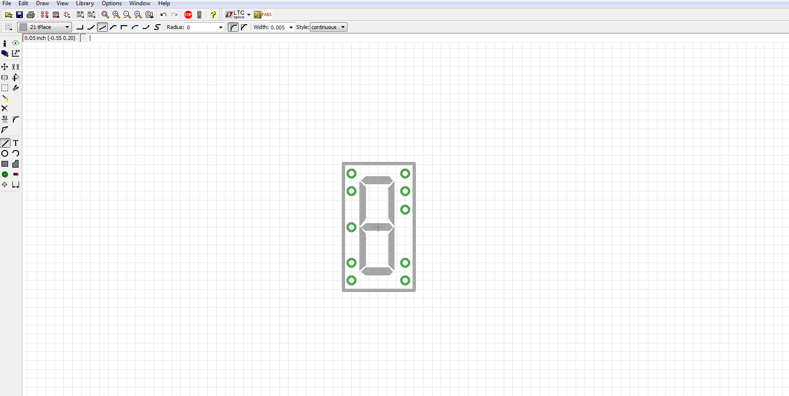789x396 pixels.
Task: Click the Zoom to fit icon
Action: 106,15
